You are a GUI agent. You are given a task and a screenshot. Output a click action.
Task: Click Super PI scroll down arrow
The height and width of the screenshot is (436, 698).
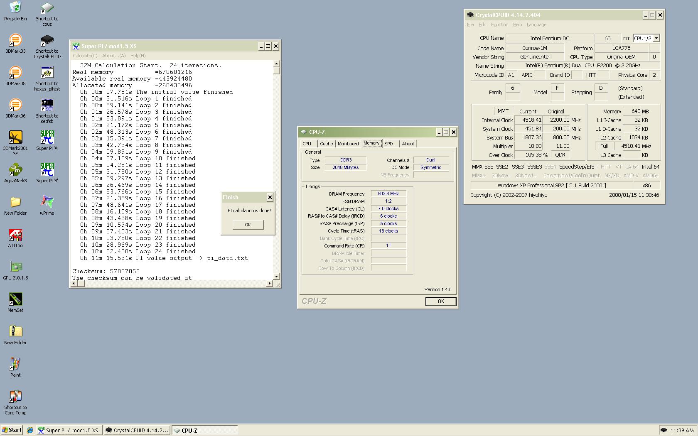[x=276, y=276]
